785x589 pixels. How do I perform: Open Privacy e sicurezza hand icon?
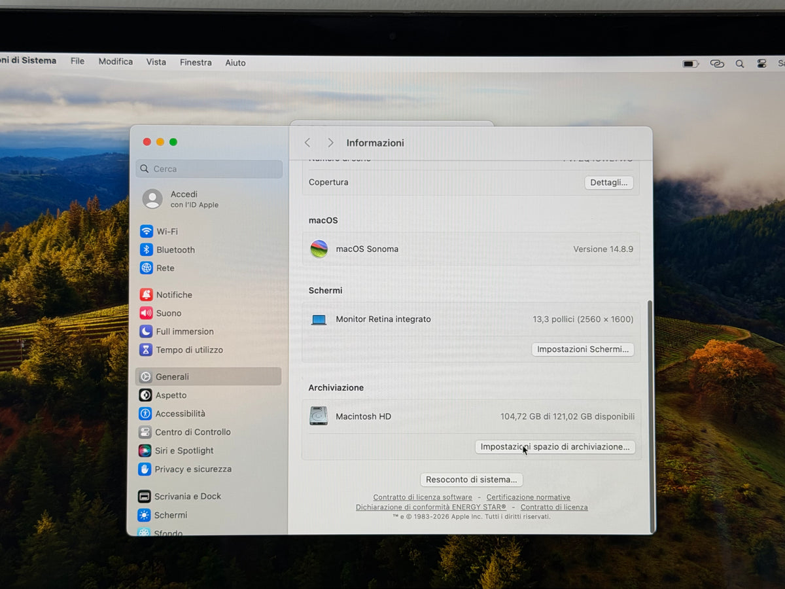145,469
